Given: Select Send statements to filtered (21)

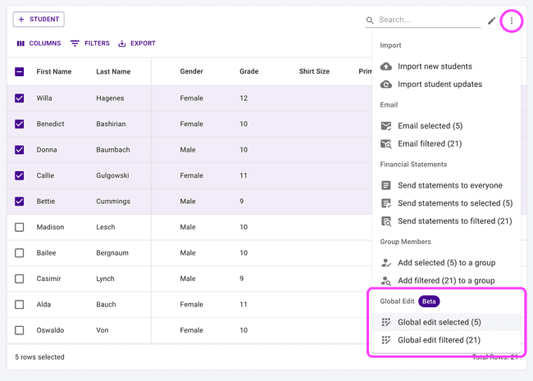Looking at the screenshot, I should tap(454, 221).
